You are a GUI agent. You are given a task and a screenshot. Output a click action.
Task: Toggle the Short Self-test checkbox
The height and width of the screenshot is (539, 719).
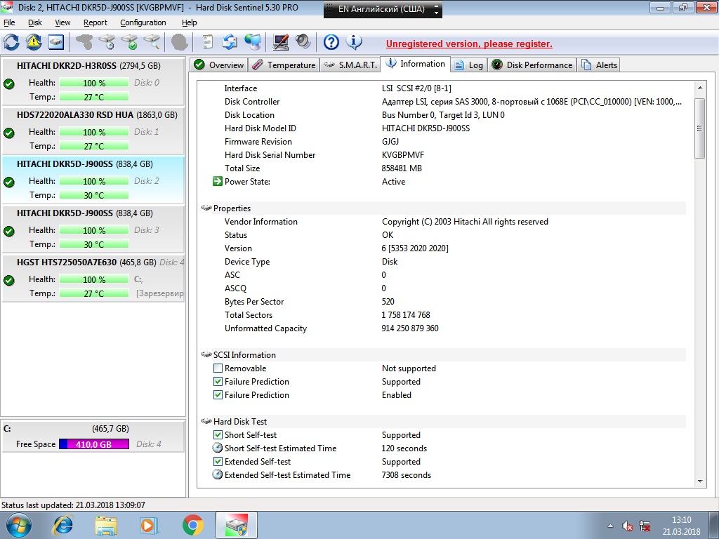pos(218,434)
